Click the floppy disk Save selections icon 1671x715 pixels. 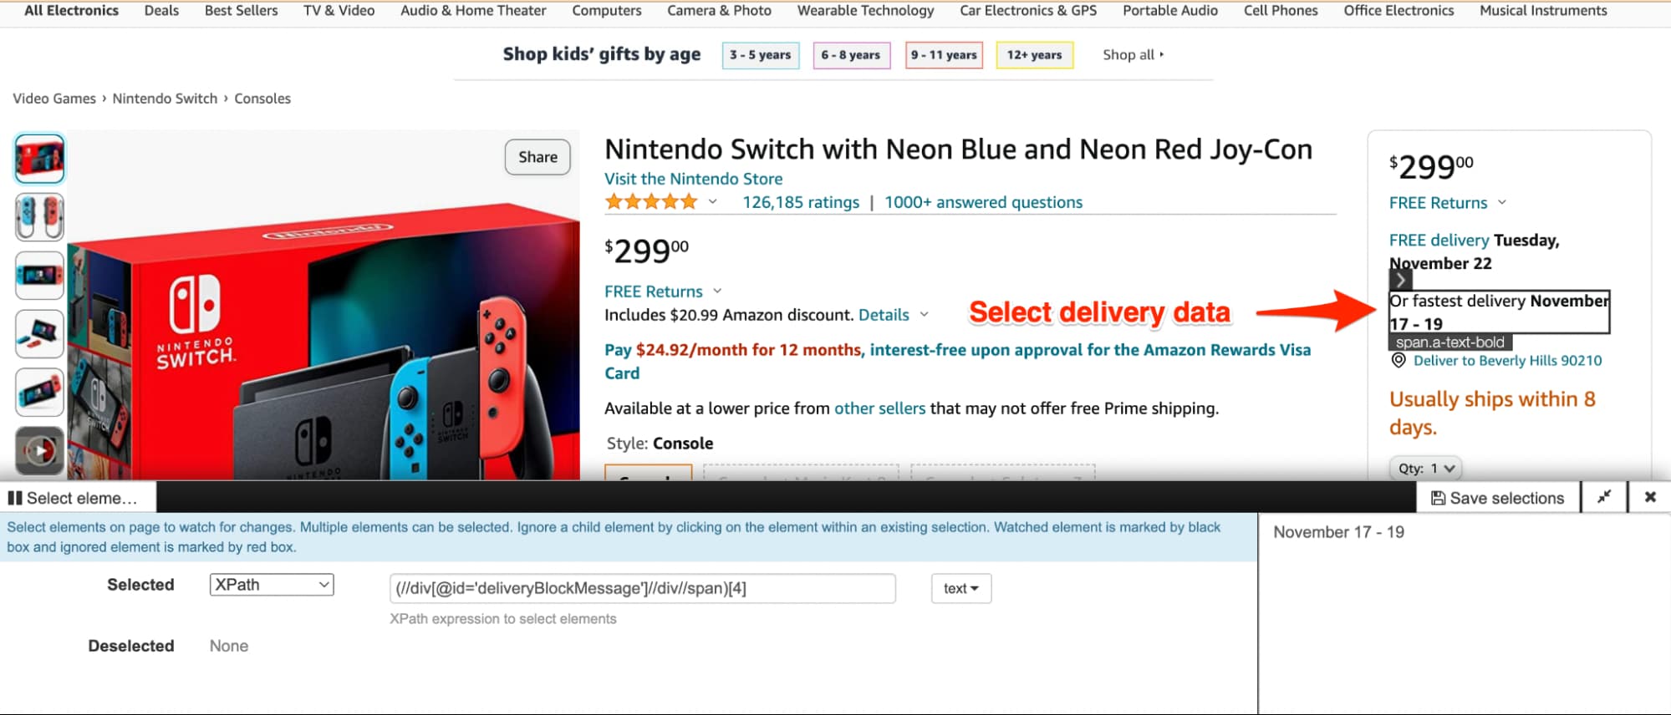pos(1440,497)
